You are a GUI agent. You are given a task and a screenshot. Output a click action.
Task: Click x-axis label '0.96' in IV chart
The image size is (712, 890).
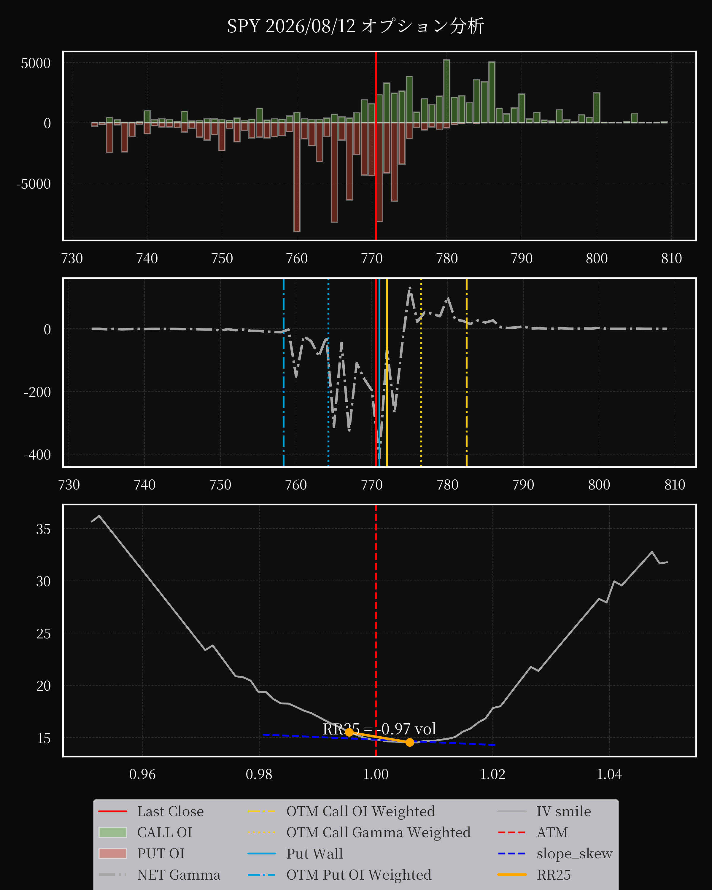[142, 774]
